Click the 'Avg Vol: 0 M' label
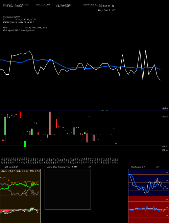This screenshot has width=169, height=223. [x=106, y=6]
